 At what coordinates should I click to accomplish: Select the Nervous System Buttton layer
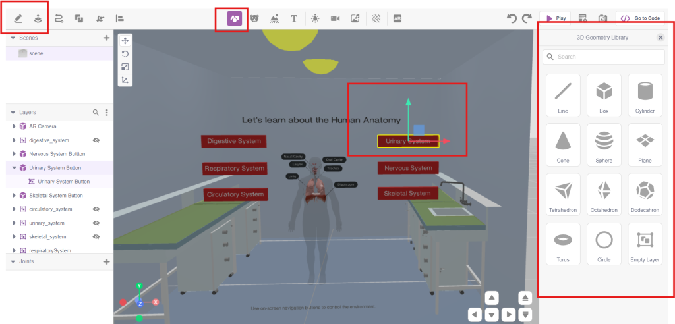pyautogui.click(x=57, y=154)
